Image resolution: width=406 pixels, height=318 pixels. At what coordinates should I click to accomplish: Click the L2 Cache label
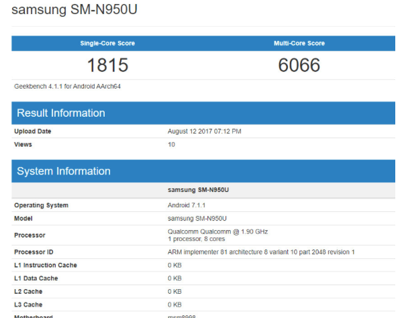pyautogui.click(x=28, y=292)
